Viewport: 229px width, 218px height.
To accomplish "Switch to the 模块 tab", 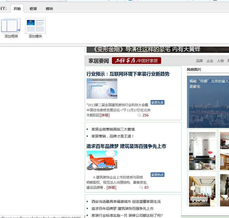I will pos(49,9).
